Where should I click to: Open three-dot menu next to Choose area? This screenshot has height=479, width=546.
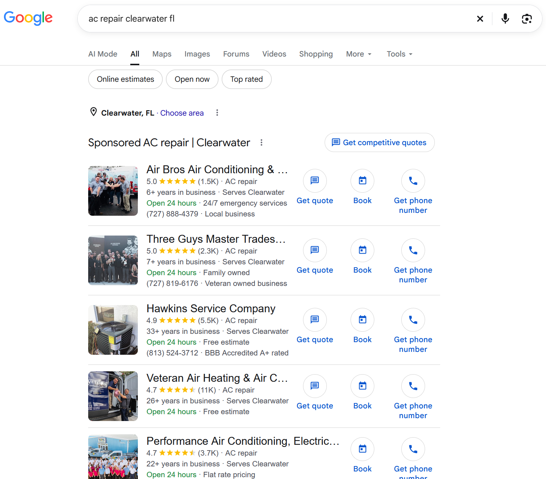[x=217, y=113]
